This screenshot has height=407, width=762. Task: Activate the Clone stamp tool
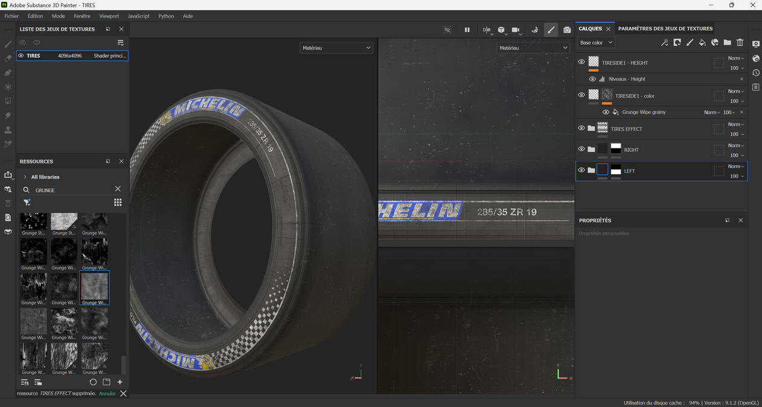pyautogui.click(x=7, y=130)
